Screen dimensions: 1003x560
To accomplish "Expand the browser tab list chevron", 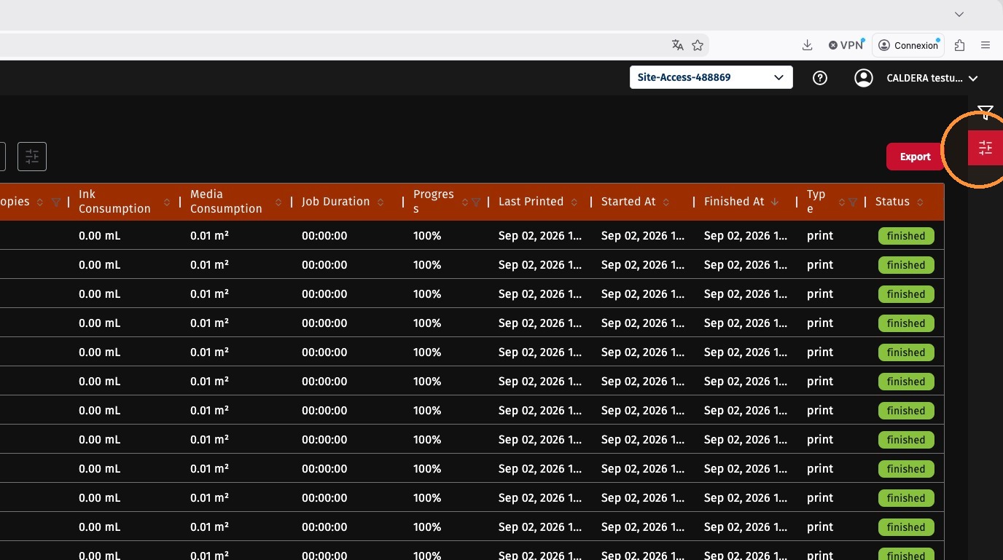I will 959,15.
